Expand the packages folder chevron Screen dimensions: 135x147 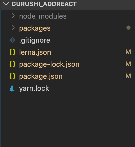pyautogui.click(x=13, y=28)
